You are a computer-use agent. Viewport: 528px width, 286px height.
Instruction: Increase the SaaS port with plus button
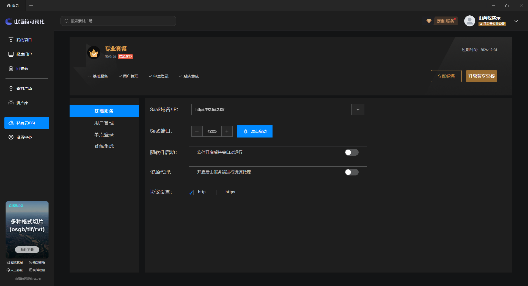click(227, 131)
